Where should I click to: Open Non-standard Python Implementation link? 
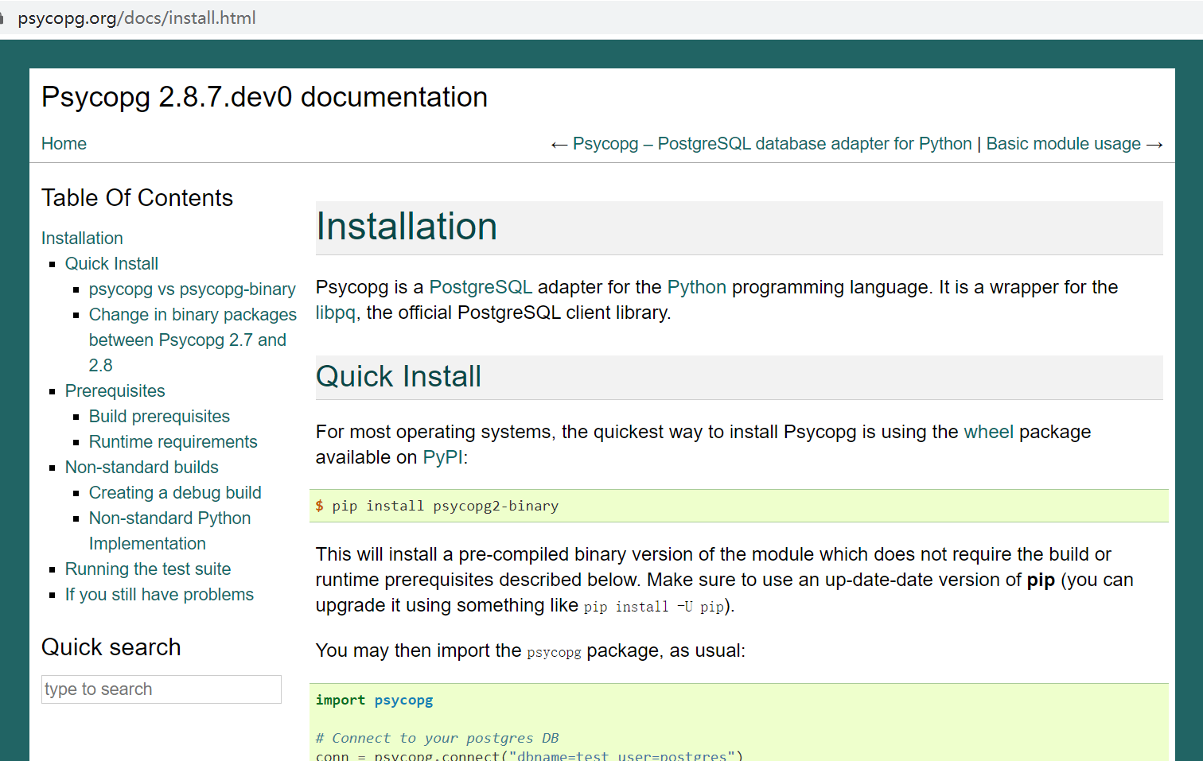click(x=169, y=530)
